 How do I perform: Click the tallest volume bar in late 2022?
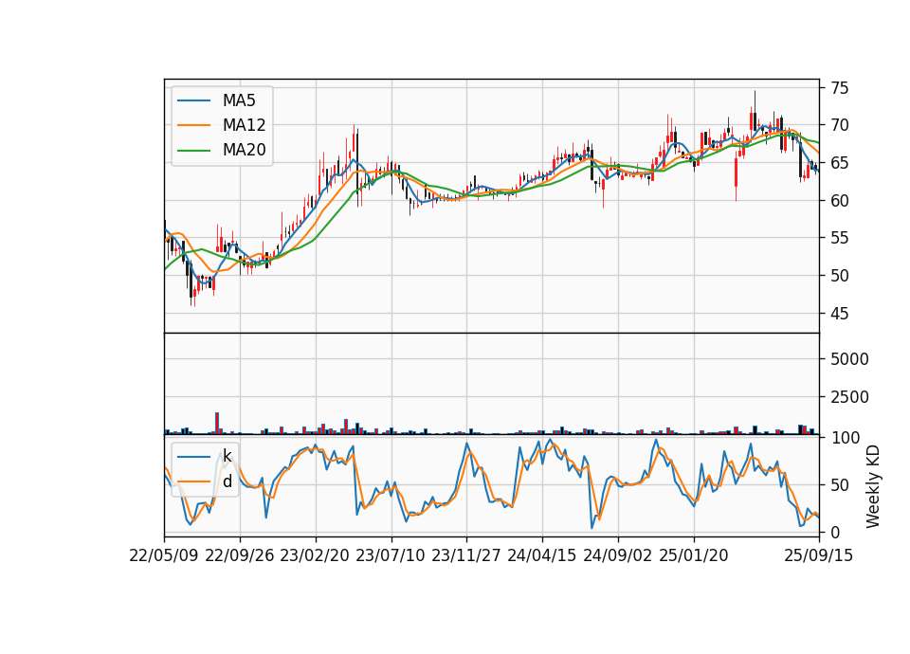[x=217, y=423]
